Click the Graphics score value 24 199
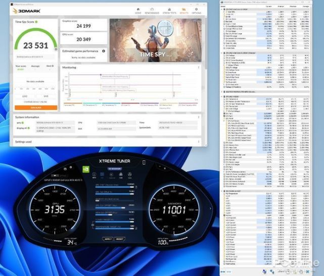 click(x=84, y=26)
